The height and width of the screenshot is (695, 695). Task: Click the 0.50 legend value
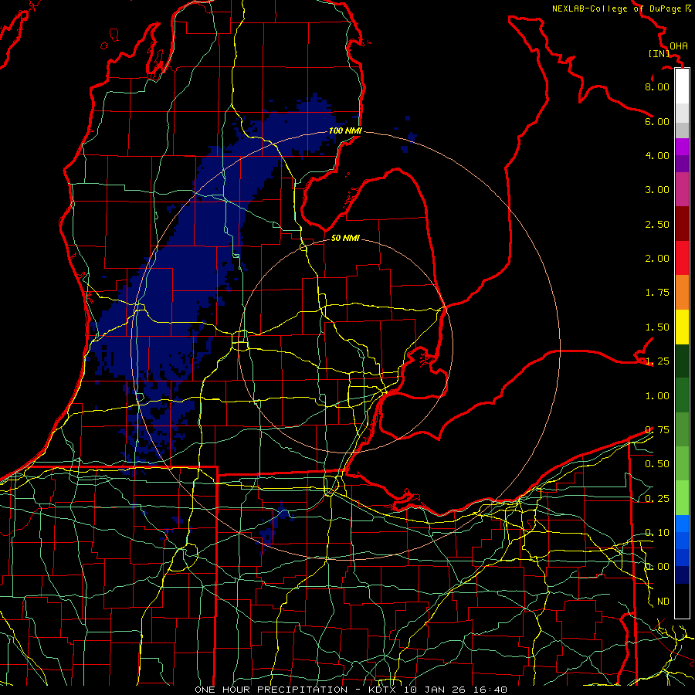657,463
